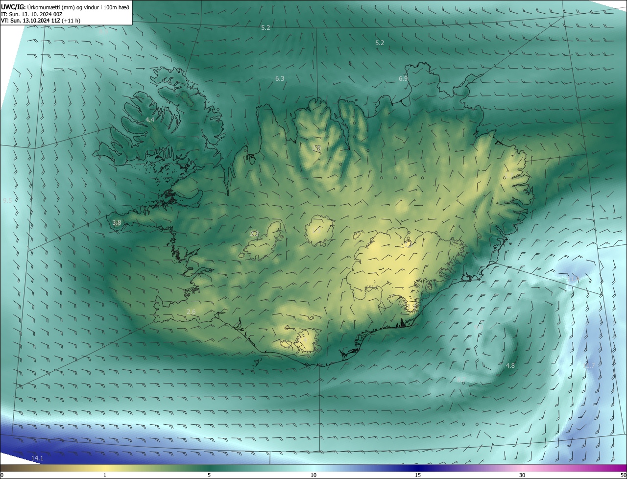
Task: Click the "10" tick label on the color scale
Action: [x=313, y=476]
